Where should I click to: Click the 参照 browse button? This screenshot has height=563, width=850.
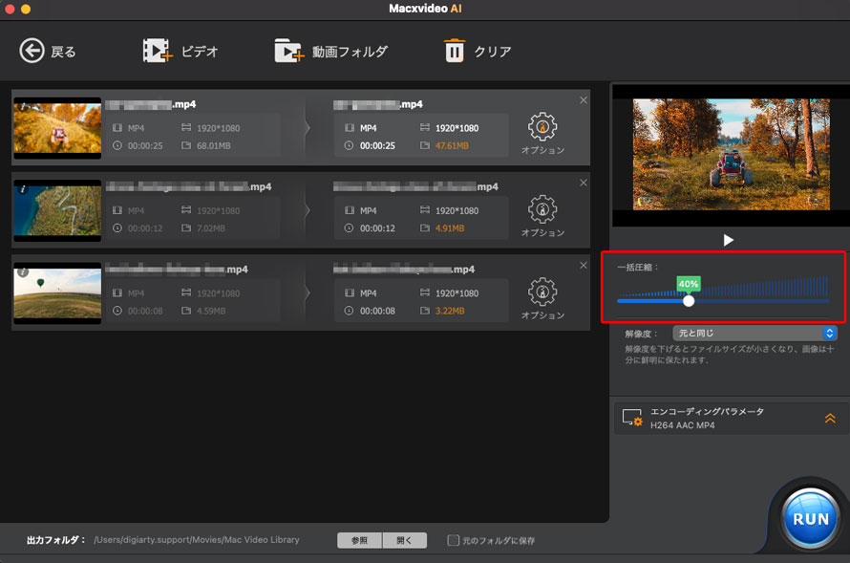(359, 540)
